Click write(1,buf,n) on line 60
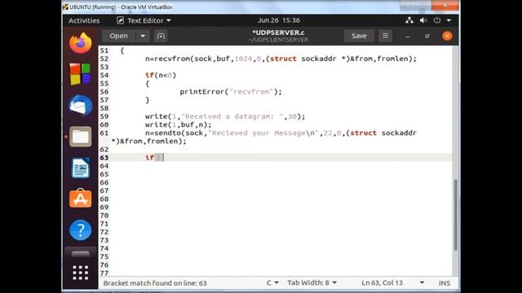This screenshot has width=522, height=293. click(x=178, y=125)
